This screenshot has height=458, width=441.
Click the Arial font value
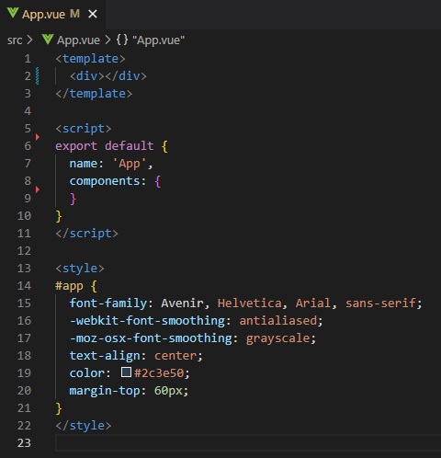313,303
